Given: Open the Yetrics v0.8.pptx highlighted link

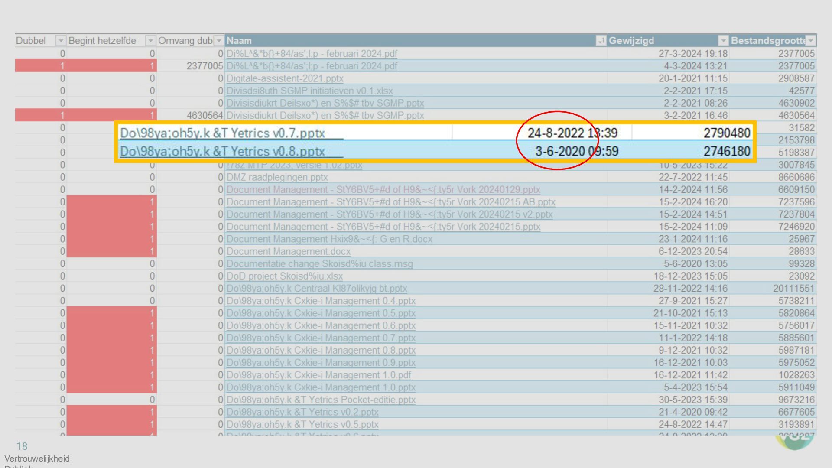Looking at the screenshot, I should click(222, 151).
